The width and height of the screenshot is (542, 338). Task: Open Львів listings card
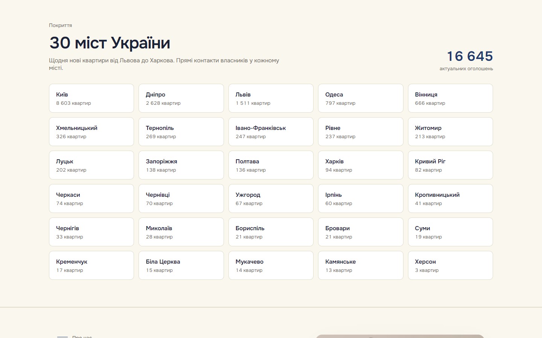(271, 98)
